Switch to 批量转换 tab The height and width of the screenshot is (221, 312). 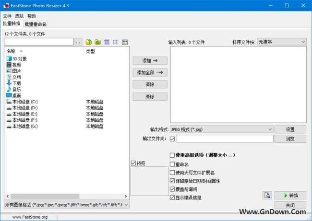click(12, 23)
